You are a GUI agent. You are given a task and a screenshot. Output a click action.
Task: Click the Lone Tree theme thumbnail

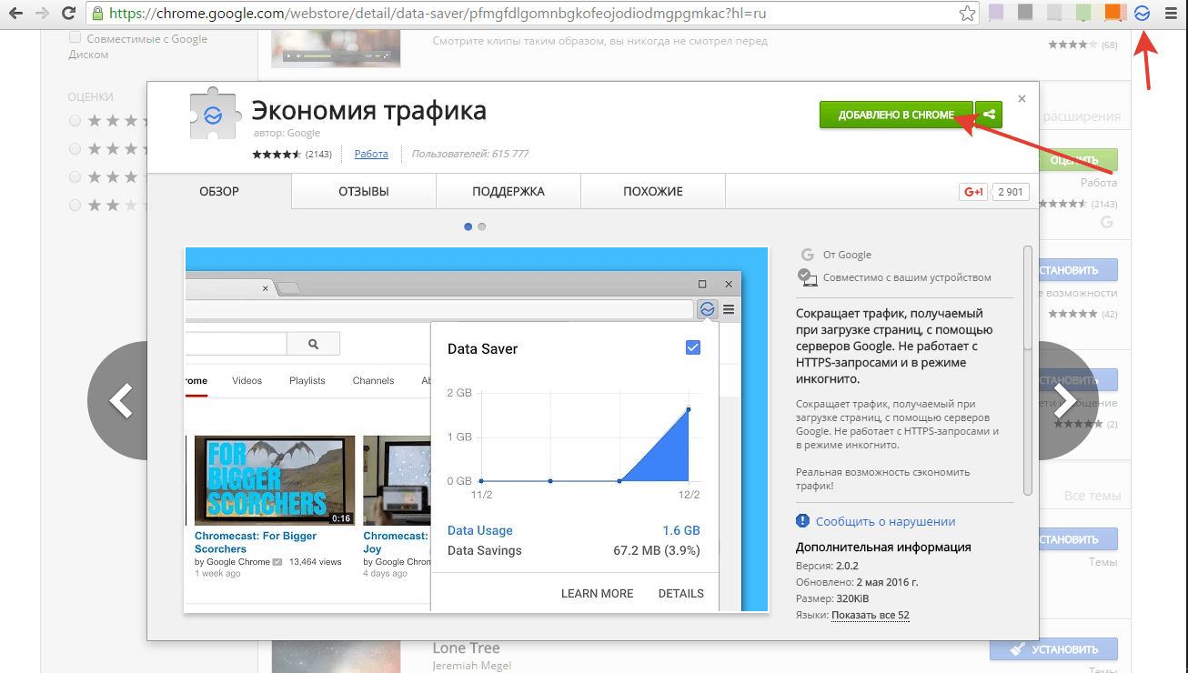coord(336,658)
